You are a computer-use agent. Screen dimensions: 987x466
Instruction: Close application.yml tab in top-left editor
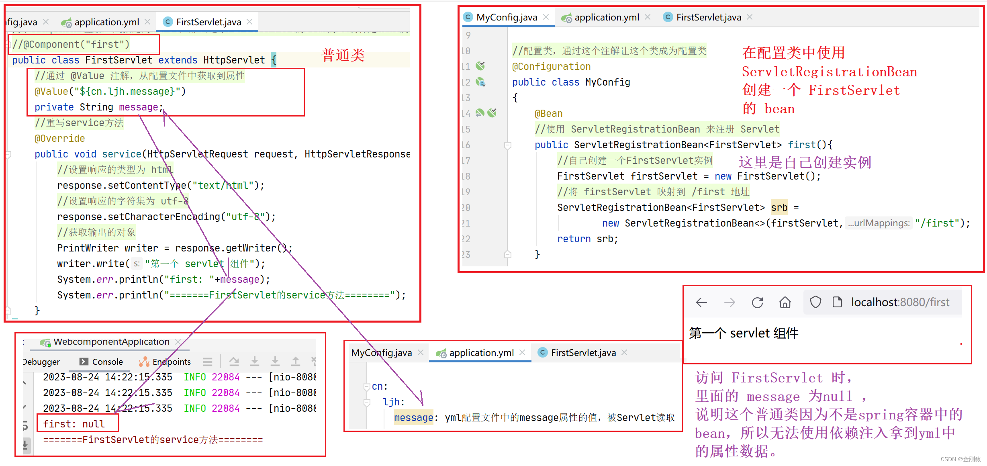coord(147,22)
